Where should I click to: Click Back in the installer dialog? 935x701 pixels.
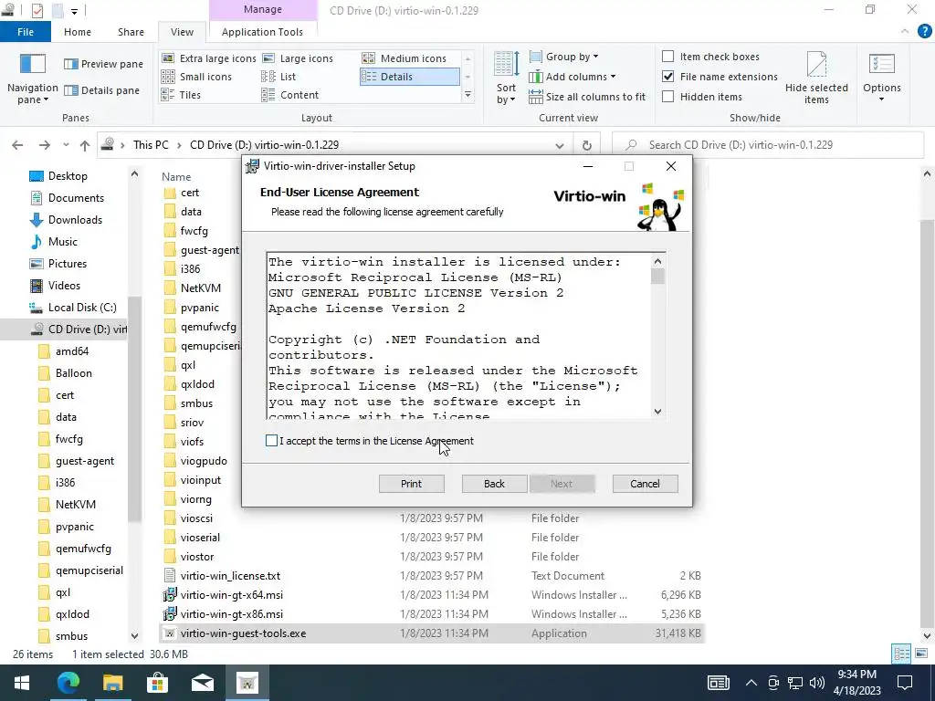pos(494,484)
